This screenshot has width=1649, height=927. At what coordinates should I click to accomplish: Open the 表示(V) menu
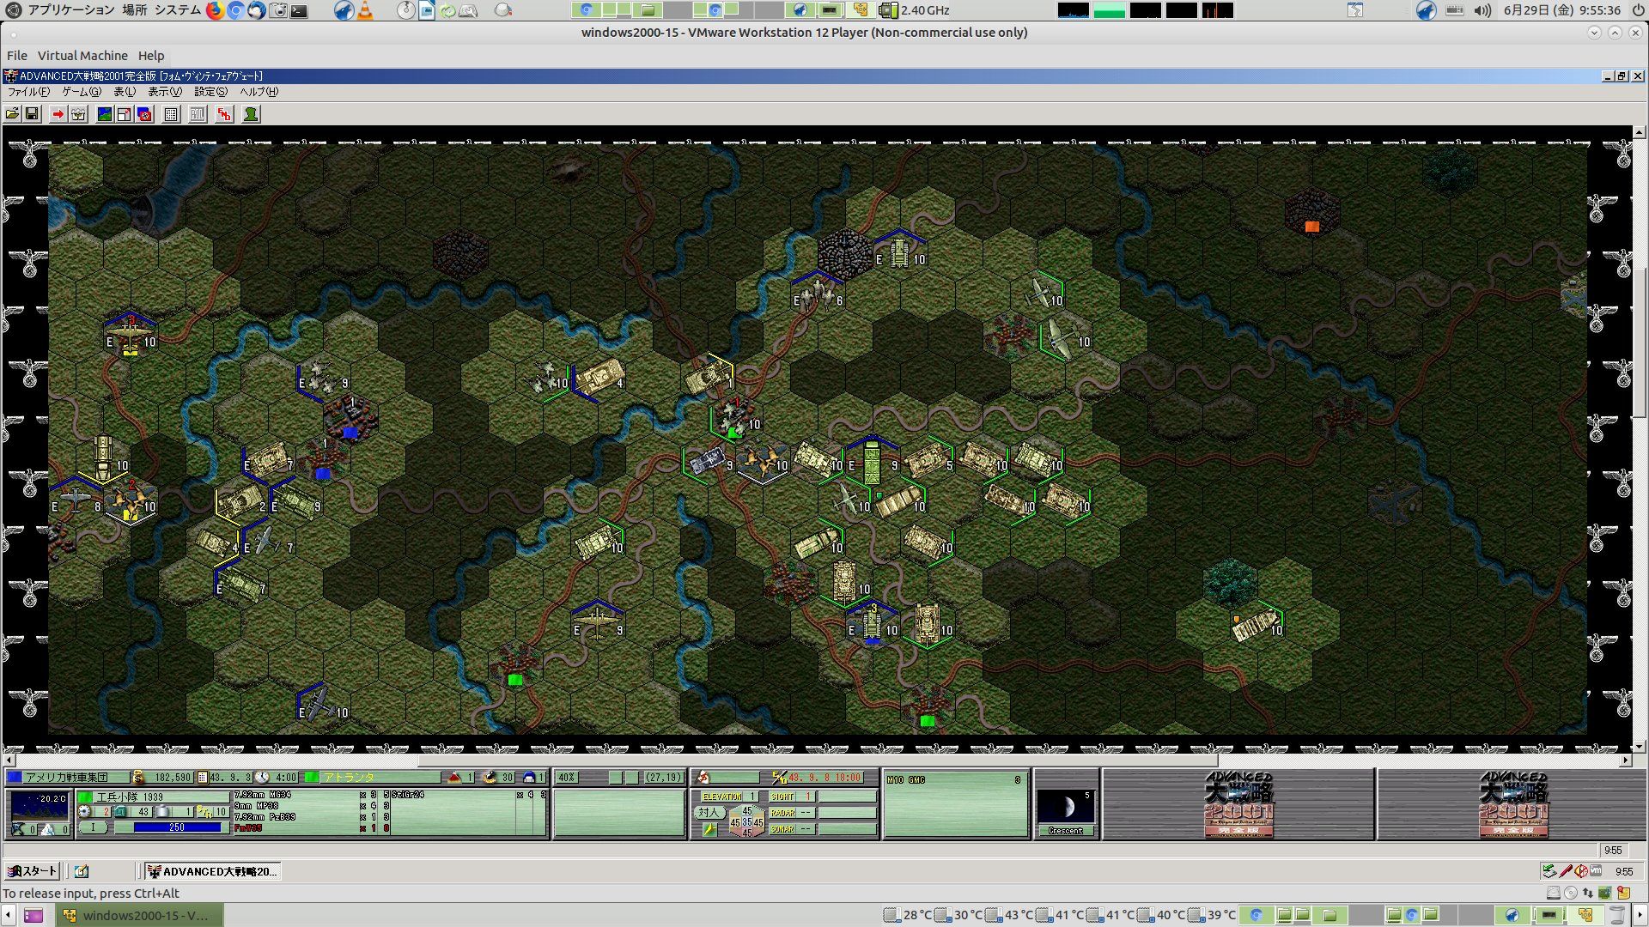click(x=164, y=92)
